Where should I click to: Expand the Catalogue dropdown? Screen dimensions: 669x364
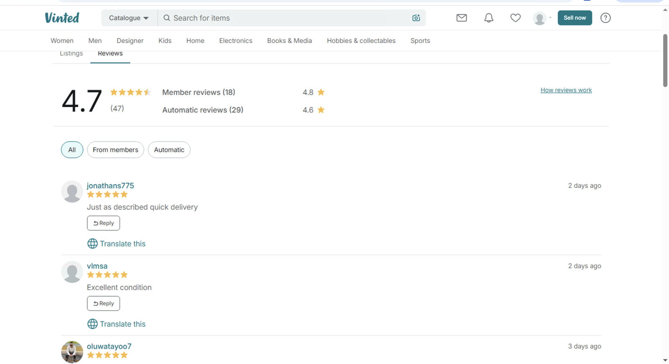(x=129, y=18)
